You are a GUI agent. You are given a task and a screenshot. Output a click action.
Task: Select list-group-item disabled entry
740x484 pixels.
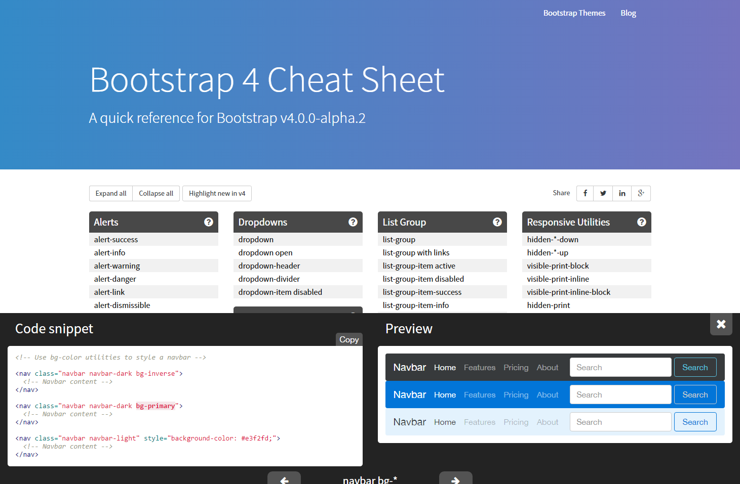(442, 279)
